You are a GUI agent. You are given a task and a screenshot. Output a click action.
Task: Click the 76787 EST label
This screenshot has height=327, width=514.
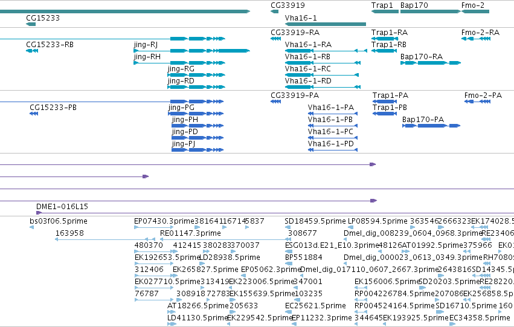pyautogui.click(x=147, y=294)
